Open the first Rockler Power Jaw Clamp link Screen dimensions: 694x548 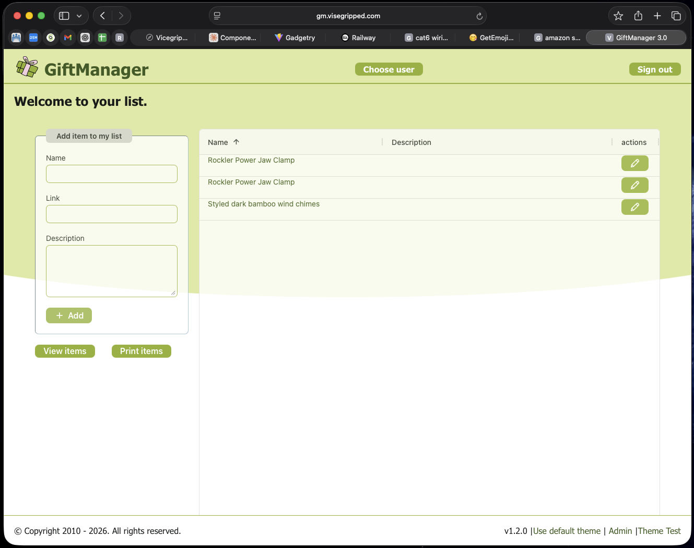tap(251, 160)
